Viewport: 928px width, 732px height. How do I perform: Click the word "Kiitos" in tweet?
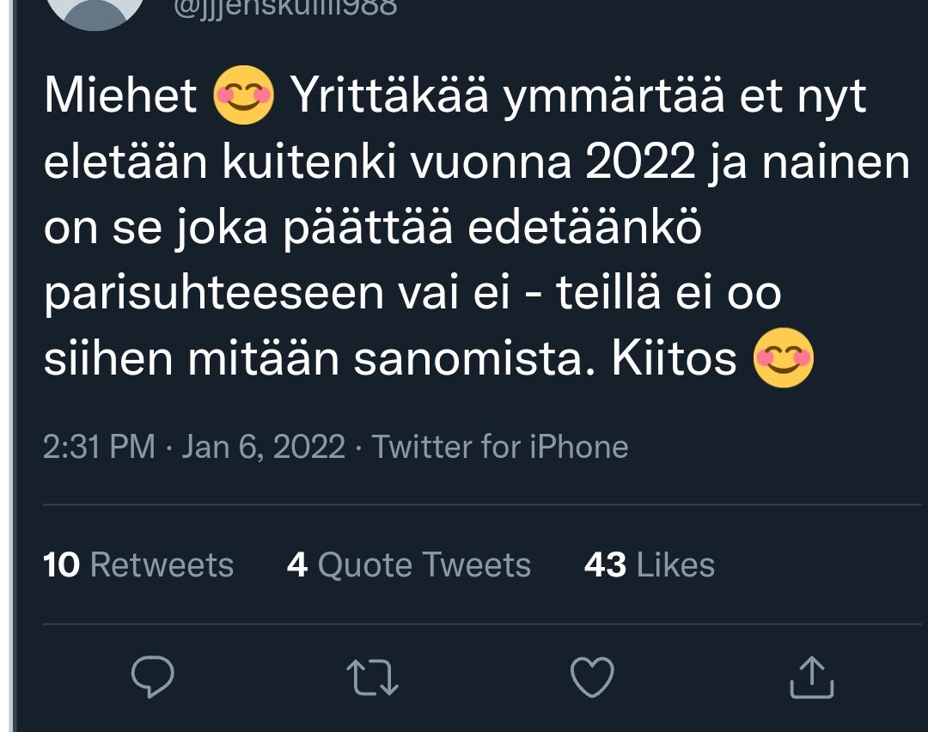click(x=674, y=360)
